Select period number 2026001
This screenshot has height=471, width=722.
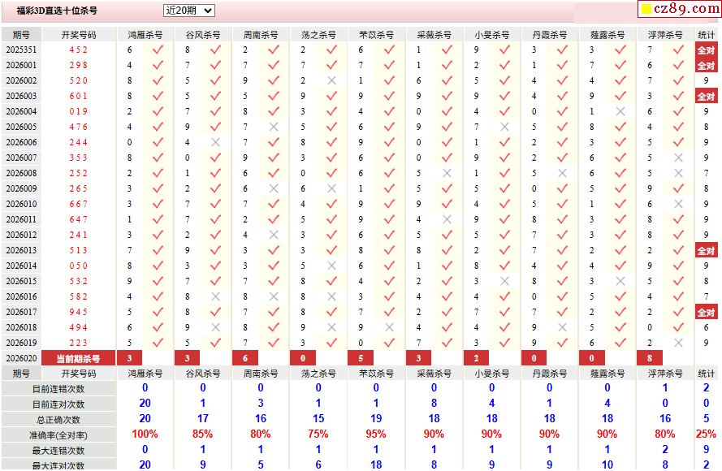pyautogui.click(x=21, y=65)
